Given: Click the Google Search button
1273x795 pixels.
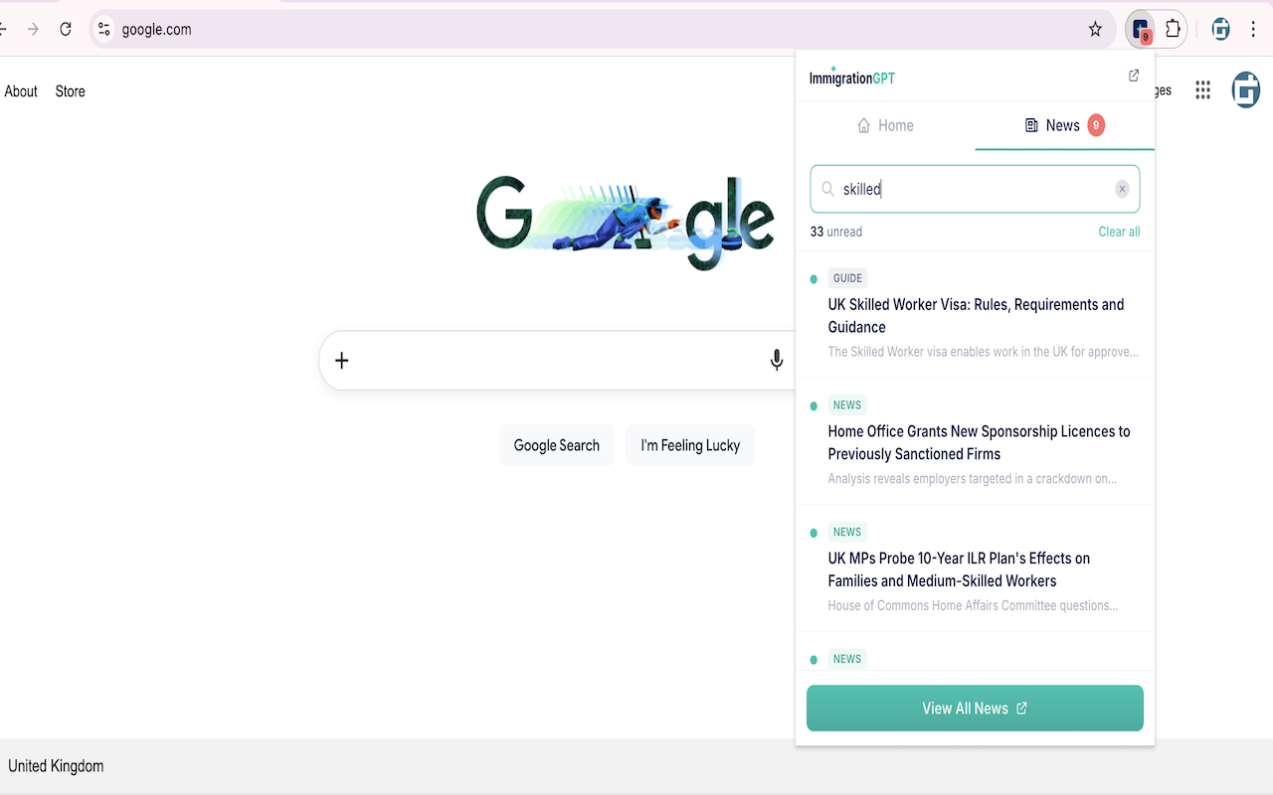Looking at the screenshot, I should pos(557,445).
